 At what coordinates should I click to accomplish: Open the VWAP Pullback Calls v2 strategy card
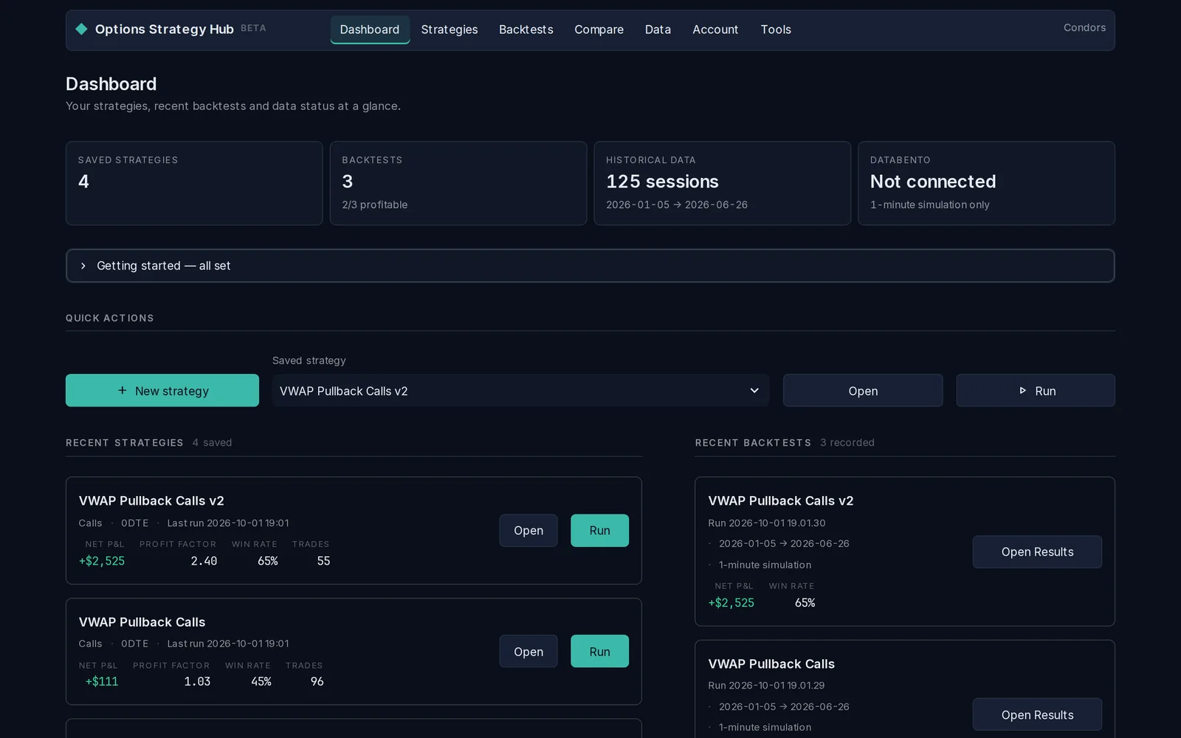tap(528, 531)
